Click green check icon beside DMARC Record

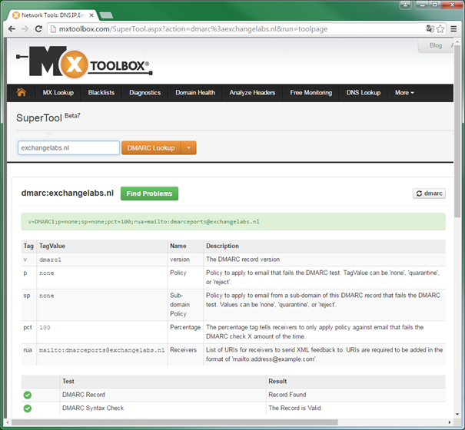coord(28,395)
